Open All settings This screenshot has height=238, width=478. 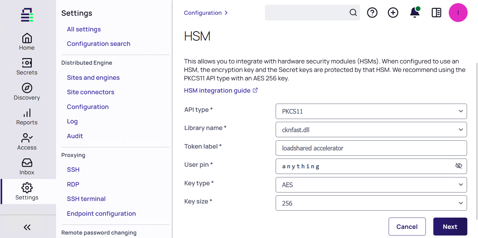(x=84, y=29)
